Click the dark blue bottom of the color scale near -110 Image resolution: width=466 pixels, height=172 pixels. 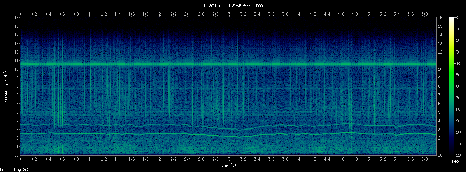coord(451,144)
